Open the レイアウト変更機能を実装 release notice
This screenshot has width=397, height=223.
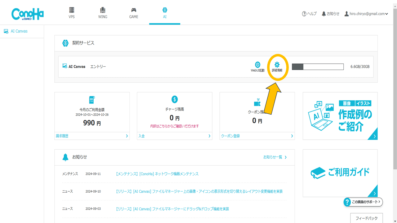point(199,191)
